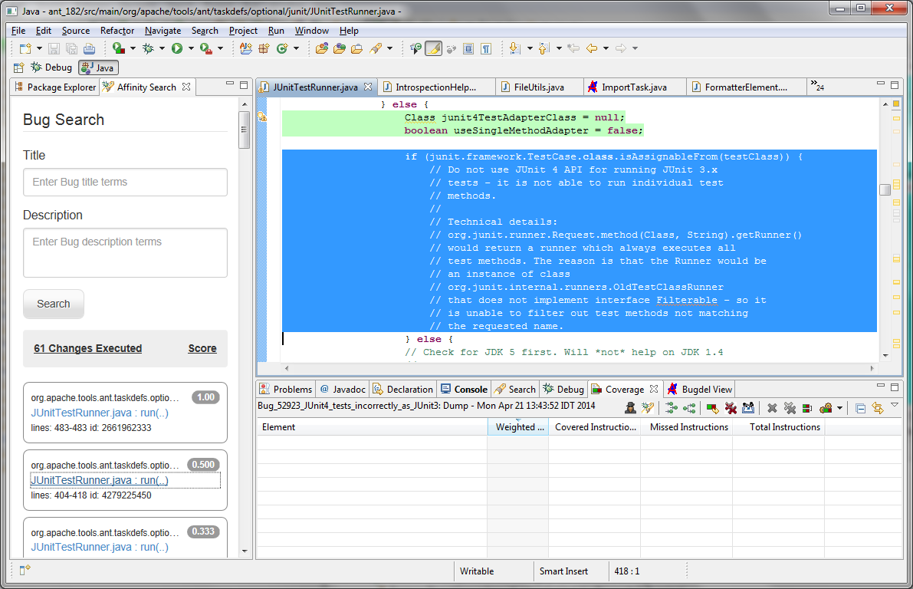Open the External Tools dropdown arrow

[x=220, y=48]
